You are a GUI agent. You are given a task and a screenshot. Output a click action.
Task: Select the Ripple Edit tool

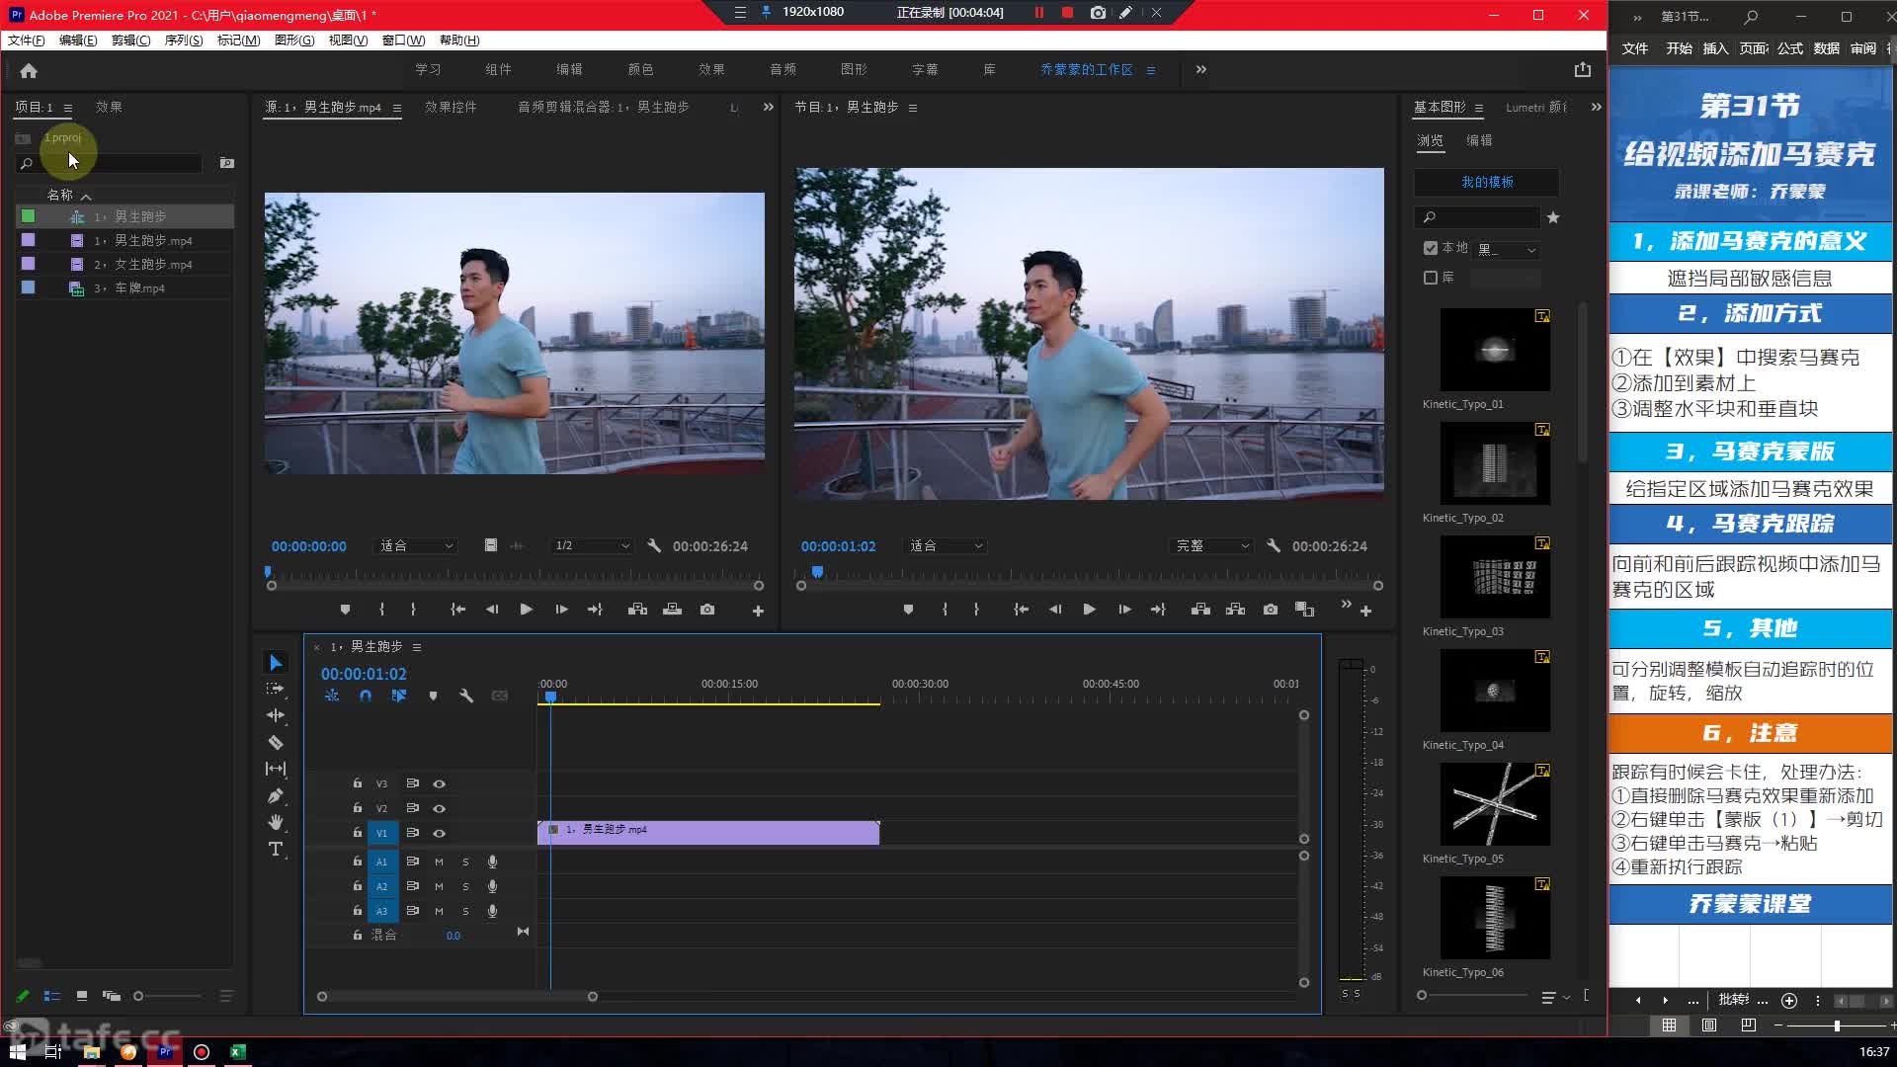(x=276, y=715)
